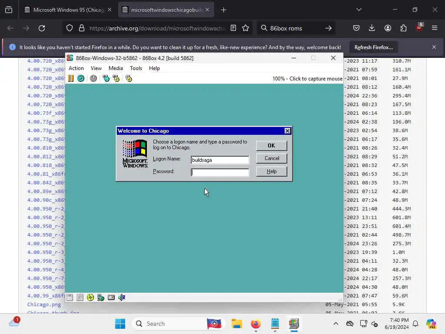Switch to 'Microsoft Windows 95 (Chicag' tab
Screen dimensions: 445x334
[x=68, y=10]
